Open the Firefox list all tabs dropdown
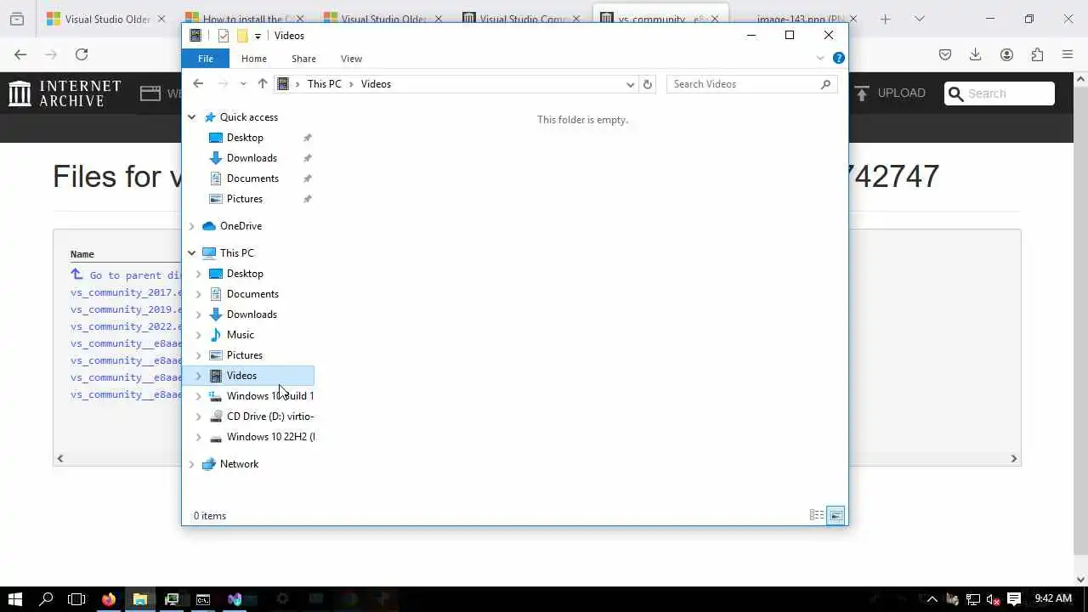Screen dimensions: 1088x612 pos(919,19)
